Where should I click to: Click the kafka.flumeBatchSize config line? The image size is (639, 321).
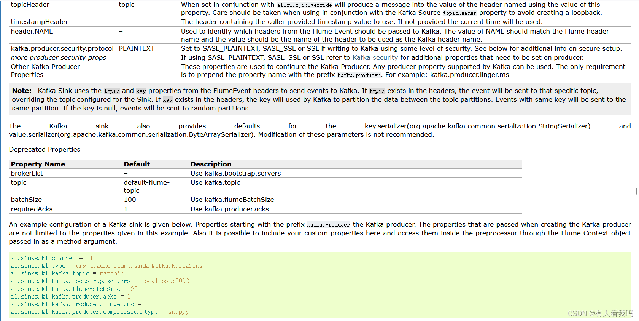[x=74, y=289]
